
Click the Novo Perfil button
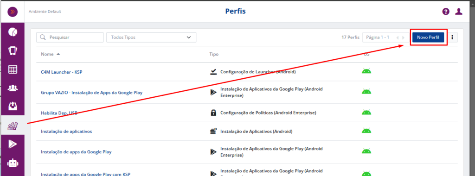(428, 37)
